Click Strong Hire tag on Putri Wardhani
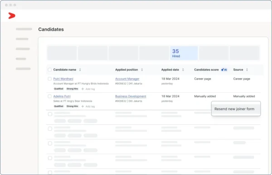This screenshot has height=175, width=272. click(72, 89)
